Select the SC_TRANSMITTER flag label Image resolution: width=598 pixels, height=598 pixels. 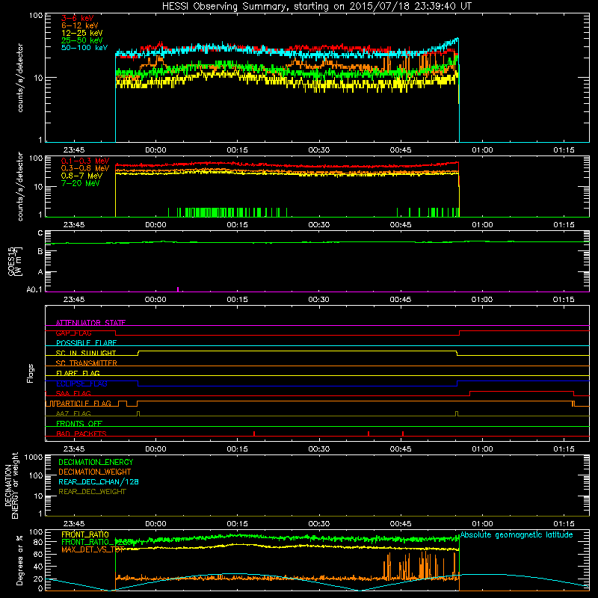[86, 363]
